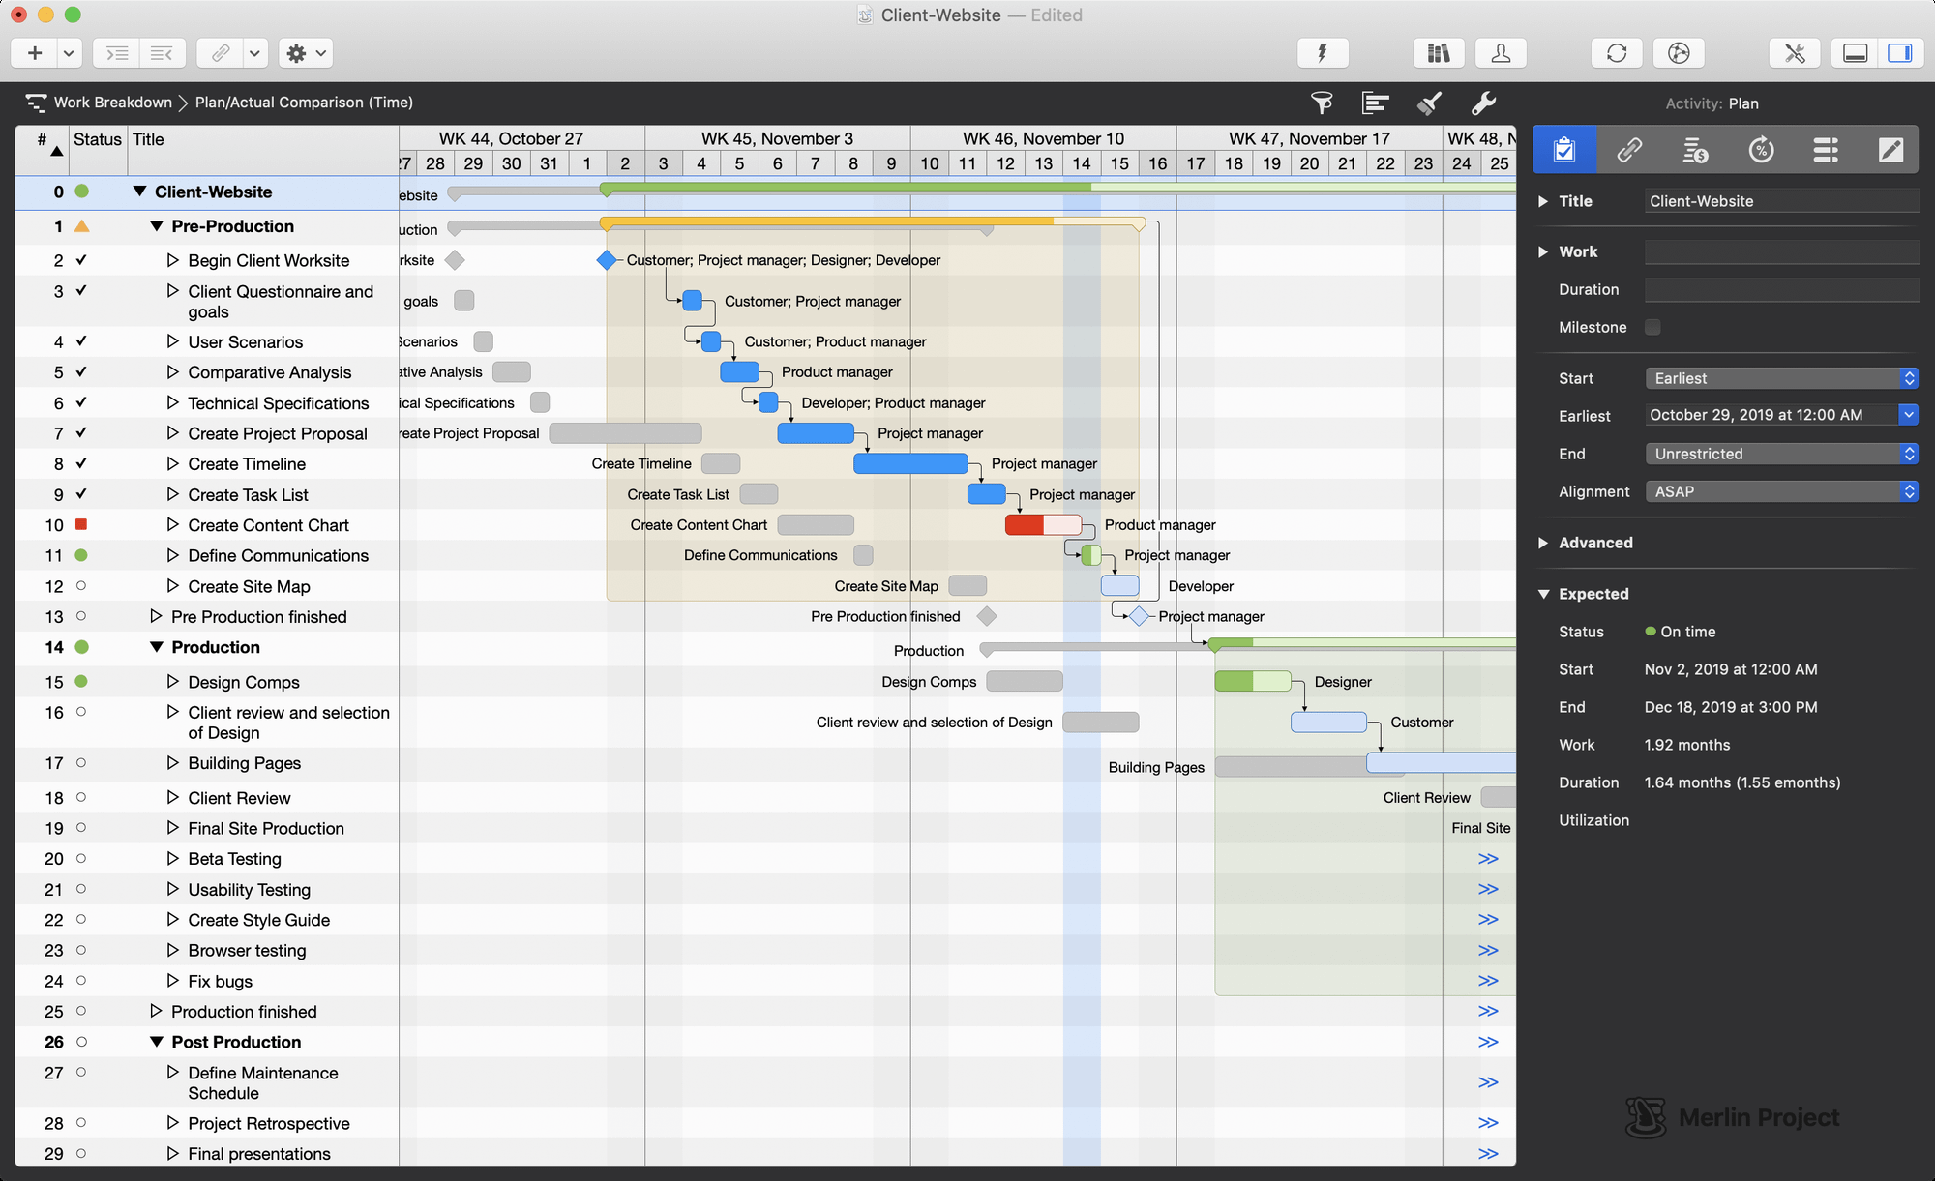Viewport: 1935px width, 1181px height.
Task: Click the lightning bolt toolbar icon
Action: click(x=1322, y=53)
